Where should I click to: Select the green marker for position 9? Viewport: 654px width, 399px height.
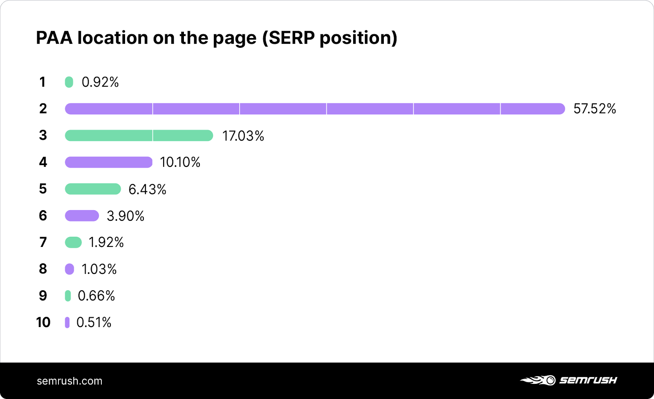point(68,296)
